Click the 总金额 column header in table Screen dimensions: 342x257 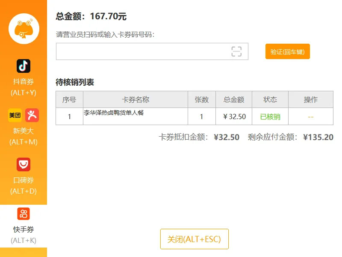pos(234,99)
